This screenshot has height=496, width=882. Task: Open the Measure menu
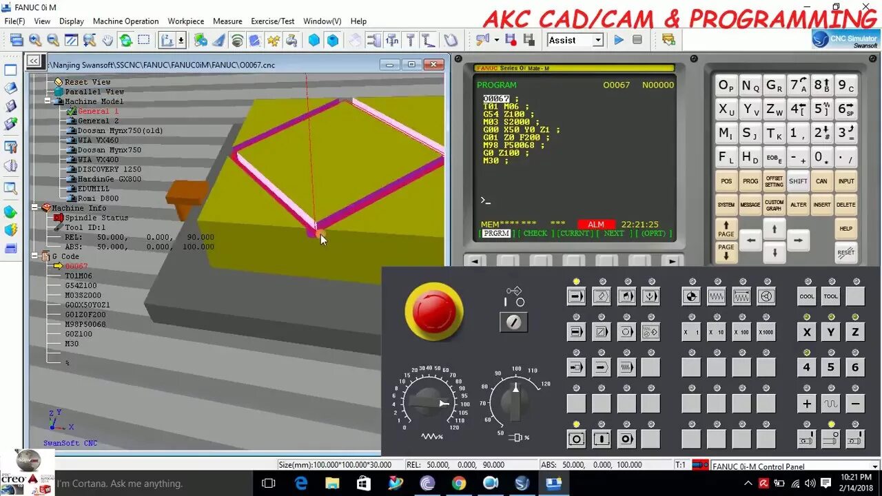[227, 21]
